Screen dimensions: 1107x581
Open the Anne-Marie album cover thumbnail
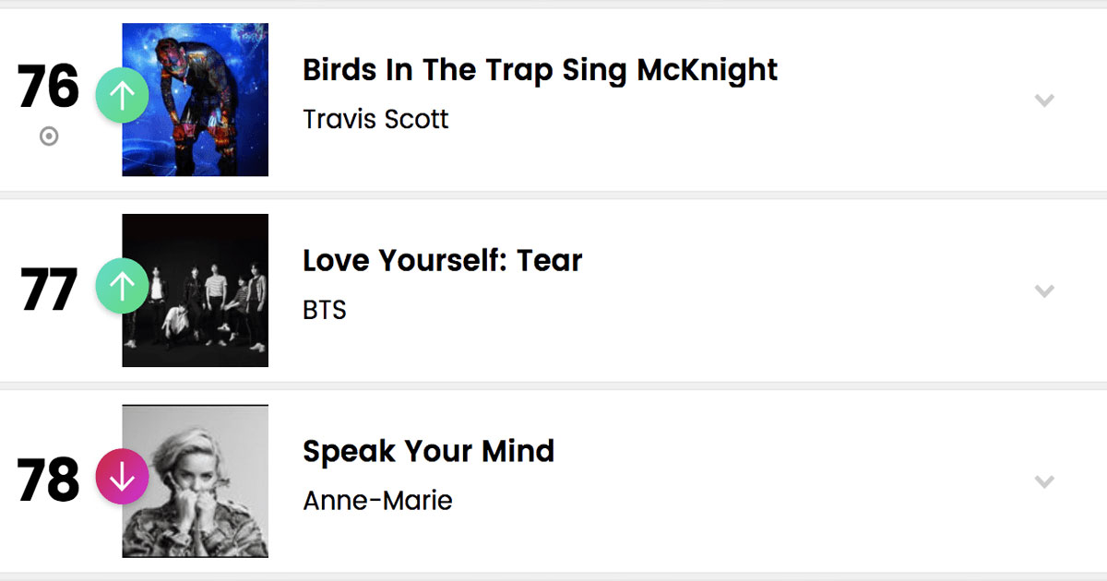point(196,481)
